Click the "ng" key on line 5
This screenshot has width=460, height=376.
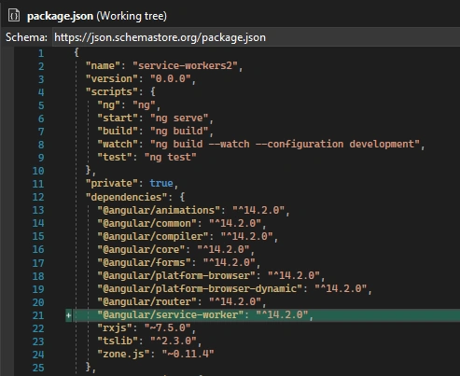(109, 104)
